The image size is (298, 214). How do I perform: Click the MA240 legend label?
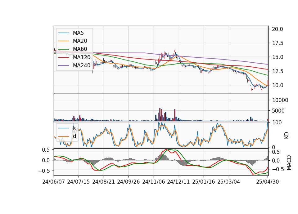(82, 65)
